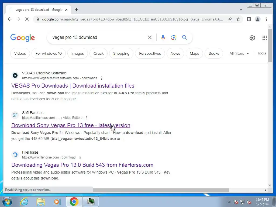Stop loading the page
Image resolution: width=276 pixels, height=207 pixels.
27,19
